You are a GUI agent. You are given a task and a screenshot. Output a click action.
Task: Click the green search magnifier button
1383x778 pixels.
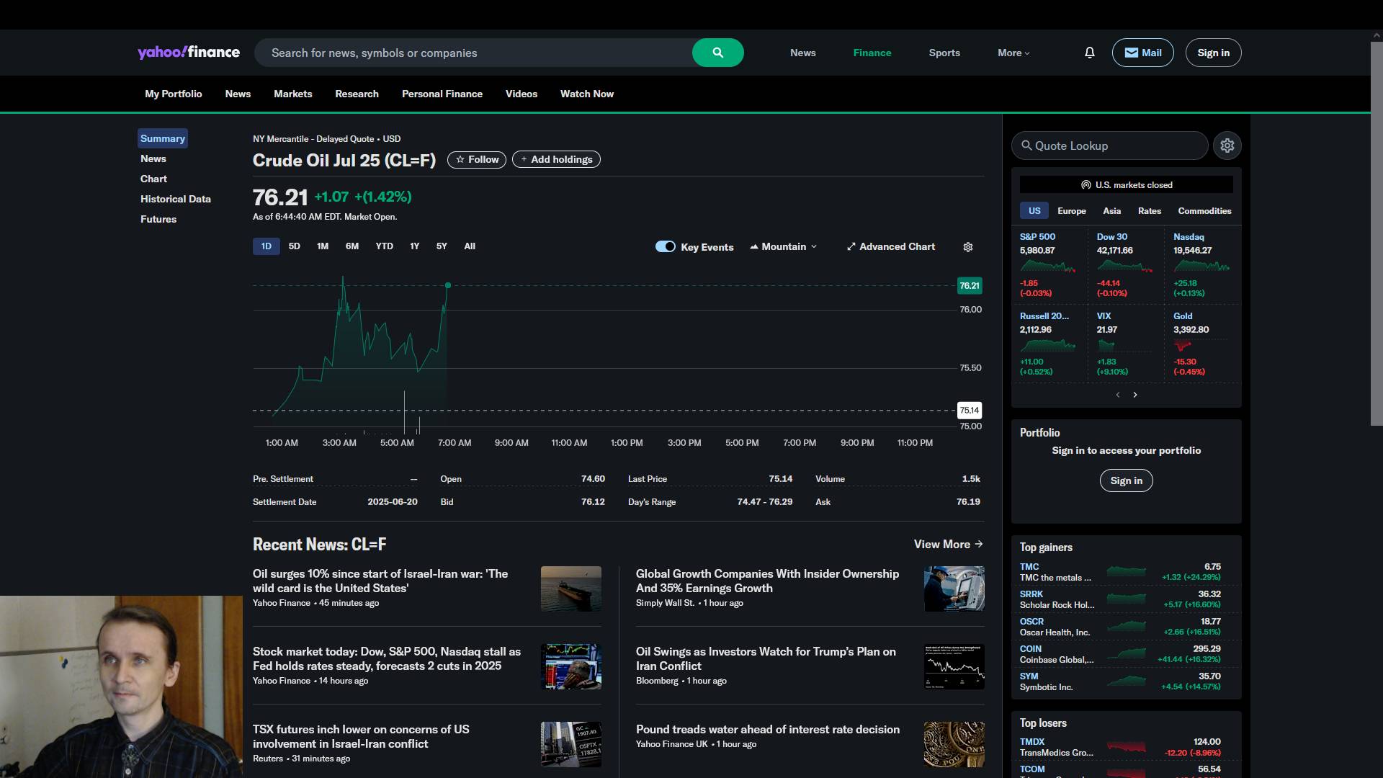(717, 53)
